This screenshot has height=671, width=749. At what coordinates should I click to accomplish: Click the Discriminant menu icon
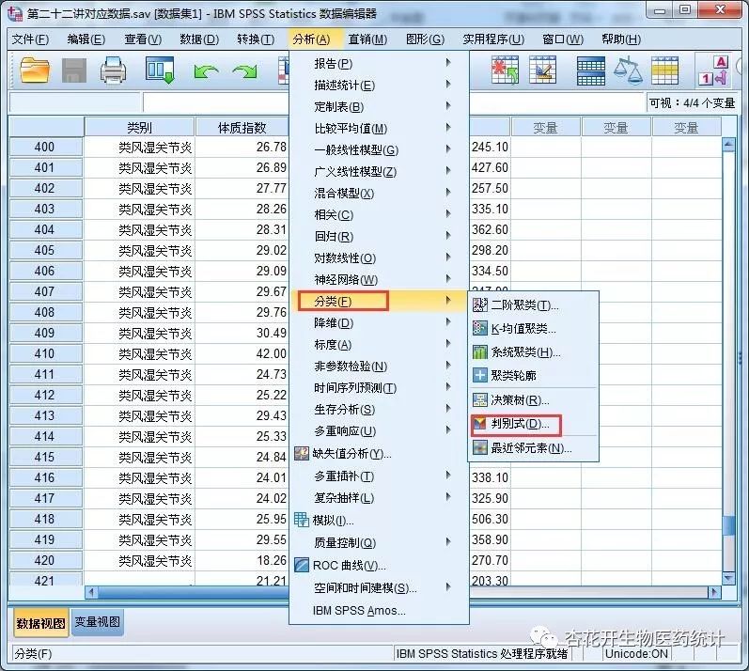coord(479,424)
